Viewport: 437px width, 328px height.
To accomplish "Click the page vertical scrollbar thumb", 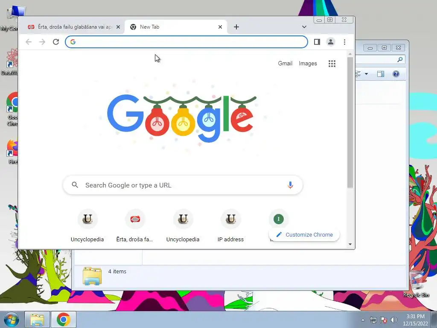I will pos(350,123).
